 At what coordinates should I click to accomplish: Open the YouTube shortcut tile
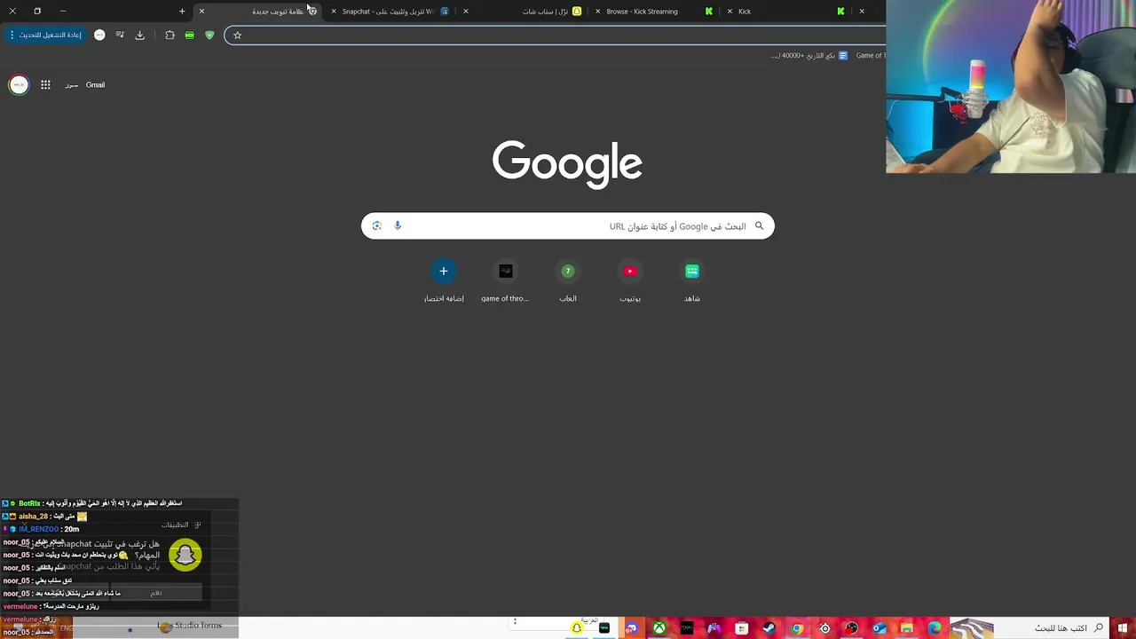coord(630,280)
